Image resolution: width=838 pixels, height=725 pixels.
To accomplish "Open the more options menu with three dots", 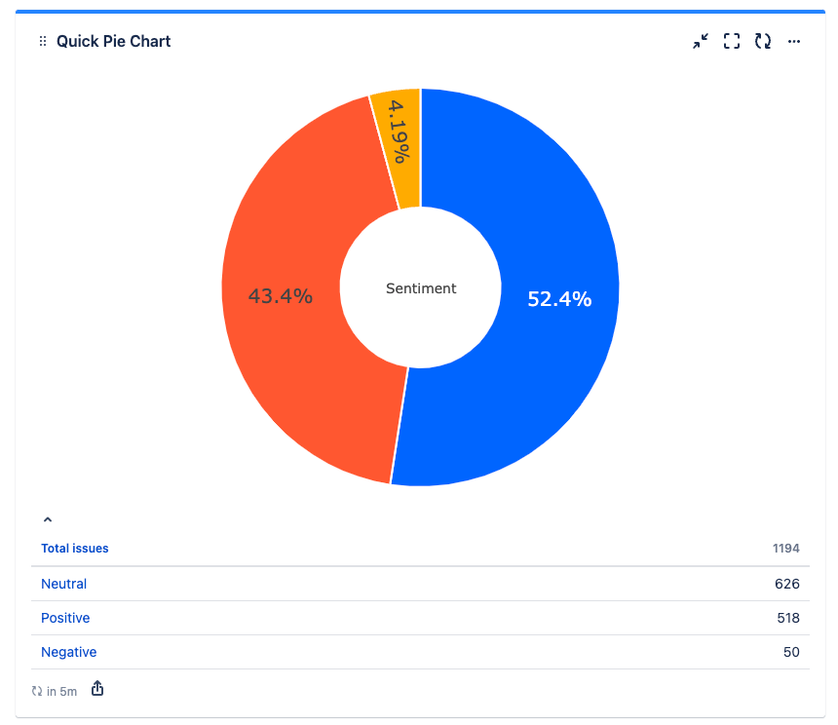I will point(794,41).
